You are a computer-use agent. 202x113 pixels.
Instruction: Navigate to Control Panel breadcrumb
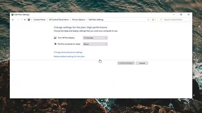[x=39, y=19]
